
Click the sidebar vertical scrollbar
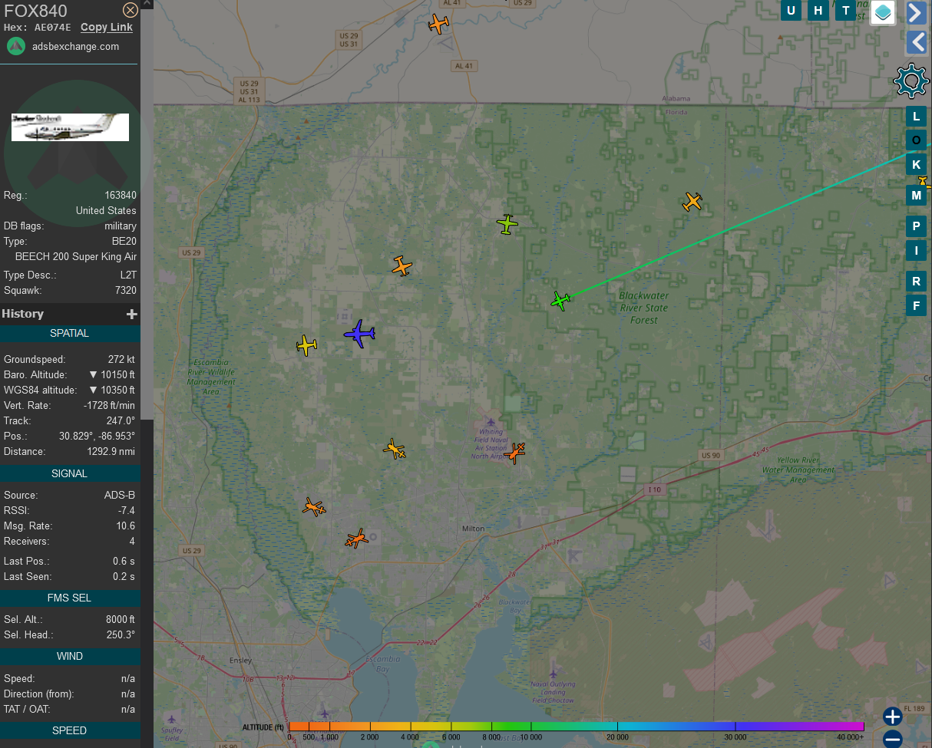click(x=147, y=215)
